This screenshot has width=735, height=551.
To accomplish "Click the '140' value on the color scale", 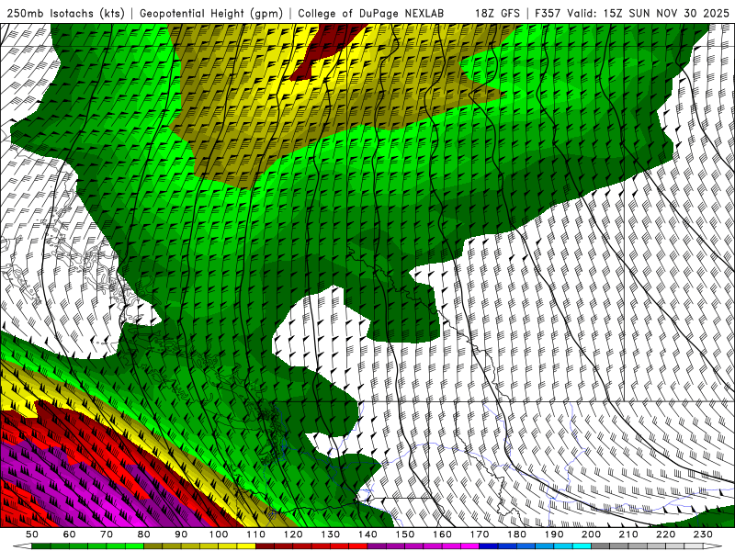I will tap(367, 534).
